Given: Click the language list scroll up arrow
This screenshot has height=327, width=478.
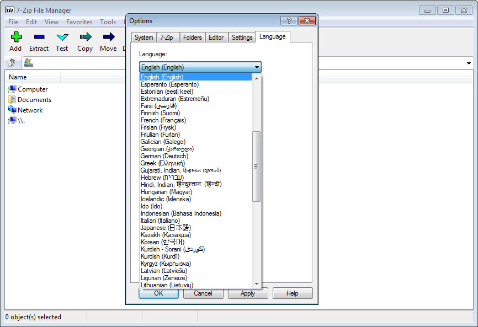Looking at the screenshot, I should pyautogui.click(x=257, y=78).
